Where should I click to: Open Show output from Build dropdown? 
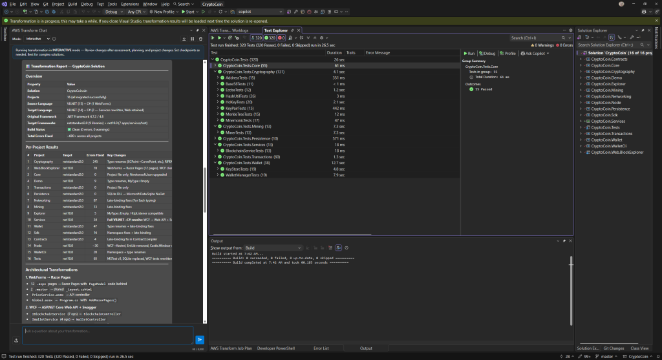273,248
